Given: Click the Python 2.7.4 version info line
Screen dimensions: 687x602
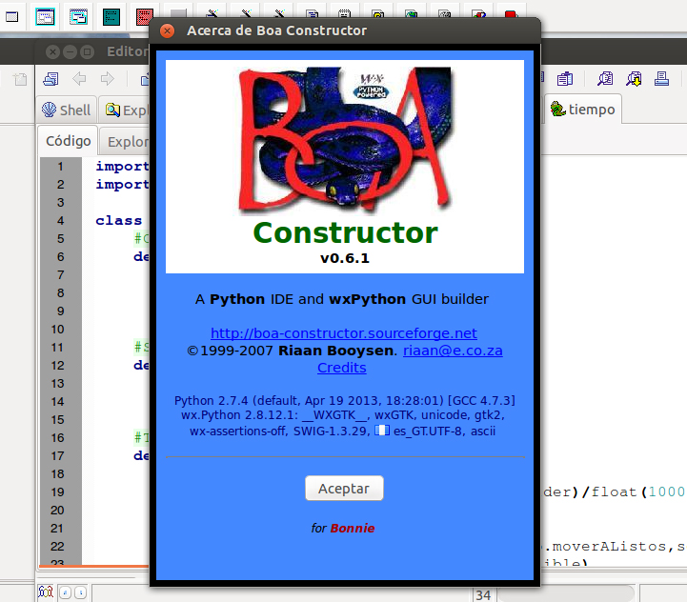Looking at the screenshot, I should [344, 400].
